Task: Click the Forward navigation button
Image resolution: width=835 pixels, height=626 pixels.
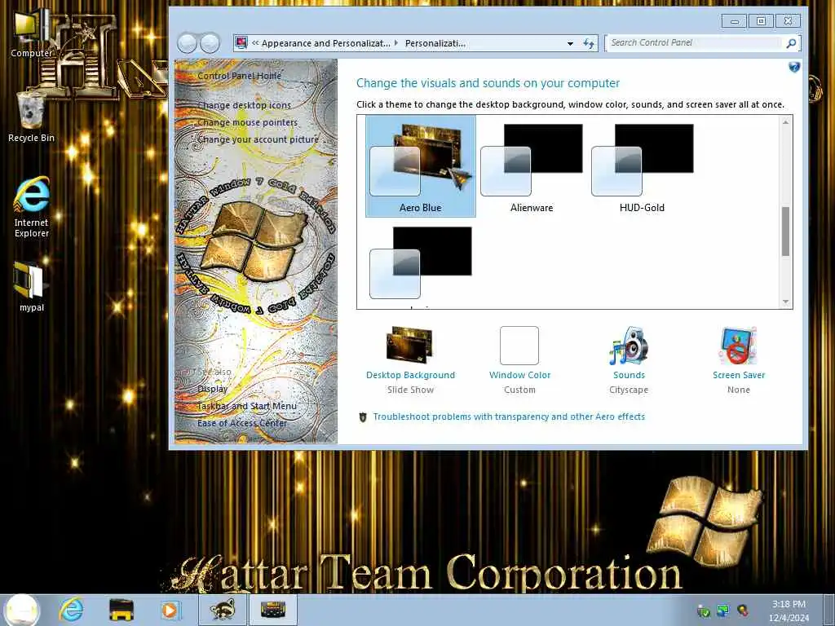Action: [210, 43]
